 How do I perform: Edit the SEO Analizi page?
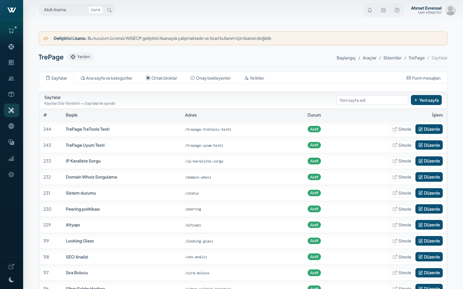(429, 257)
